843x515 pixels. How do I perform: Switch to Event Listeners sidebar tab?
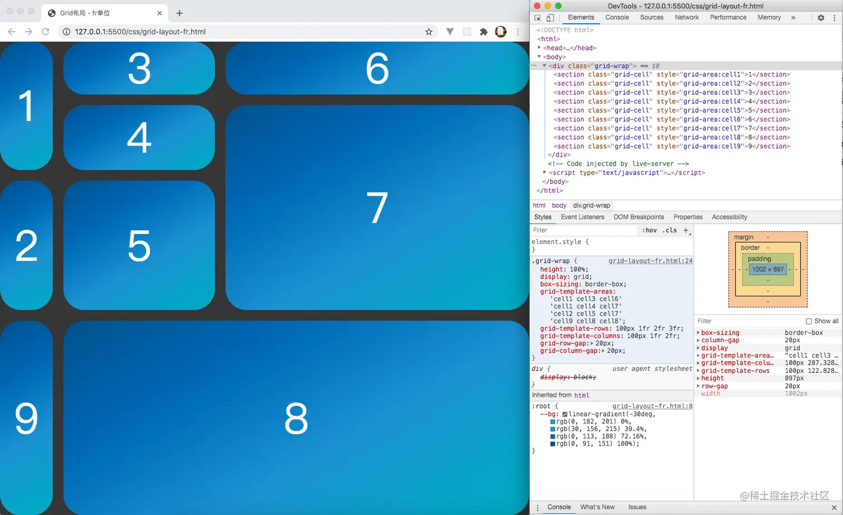583,217
